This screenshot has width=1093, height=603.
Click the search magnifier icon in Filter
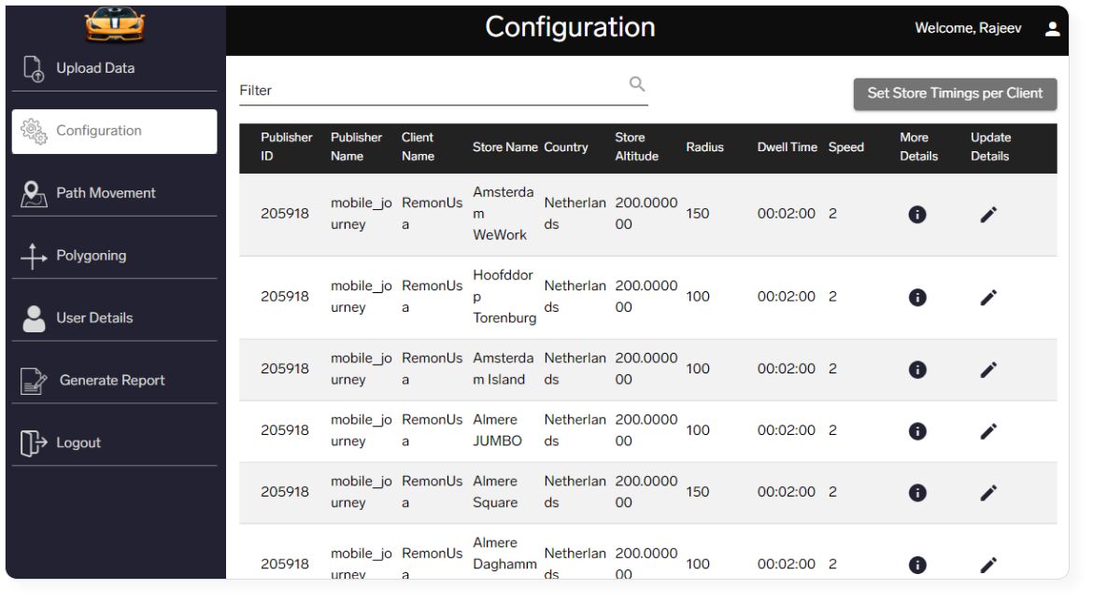[636, 84]
